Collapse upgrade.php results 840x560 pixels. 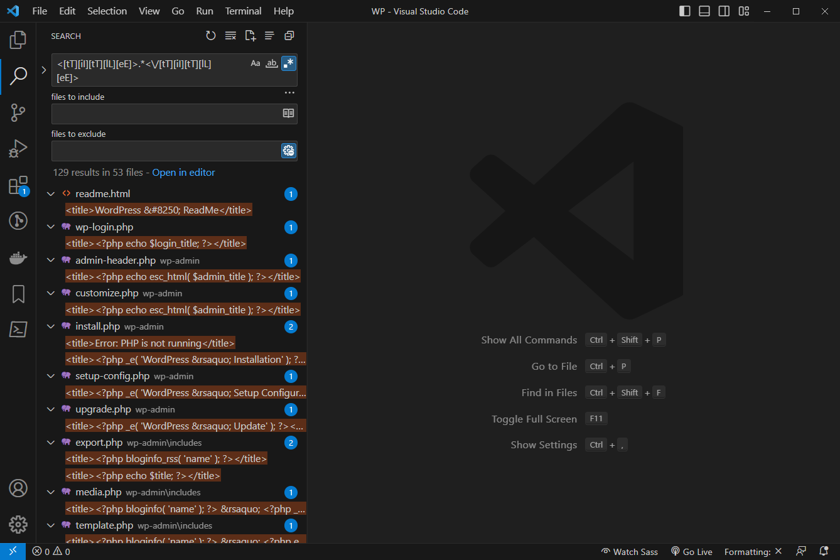tap(51, 409)
